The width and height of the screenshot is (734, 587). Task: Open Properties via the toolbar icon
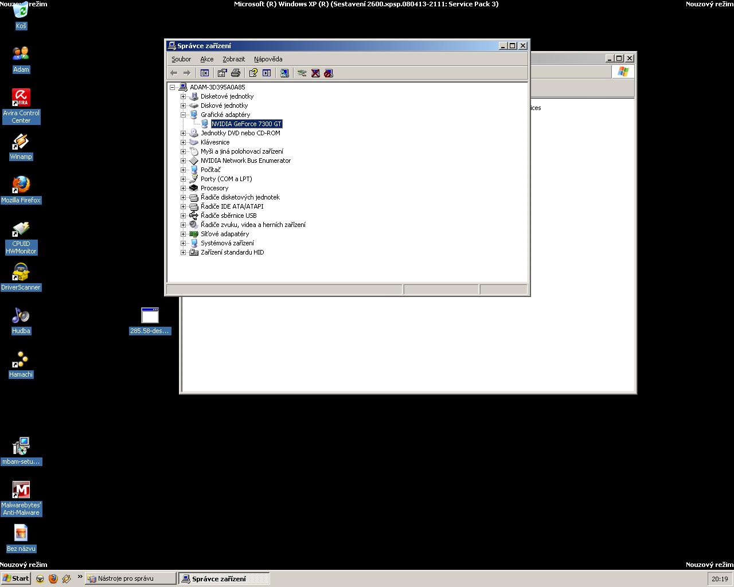point(222,73)
